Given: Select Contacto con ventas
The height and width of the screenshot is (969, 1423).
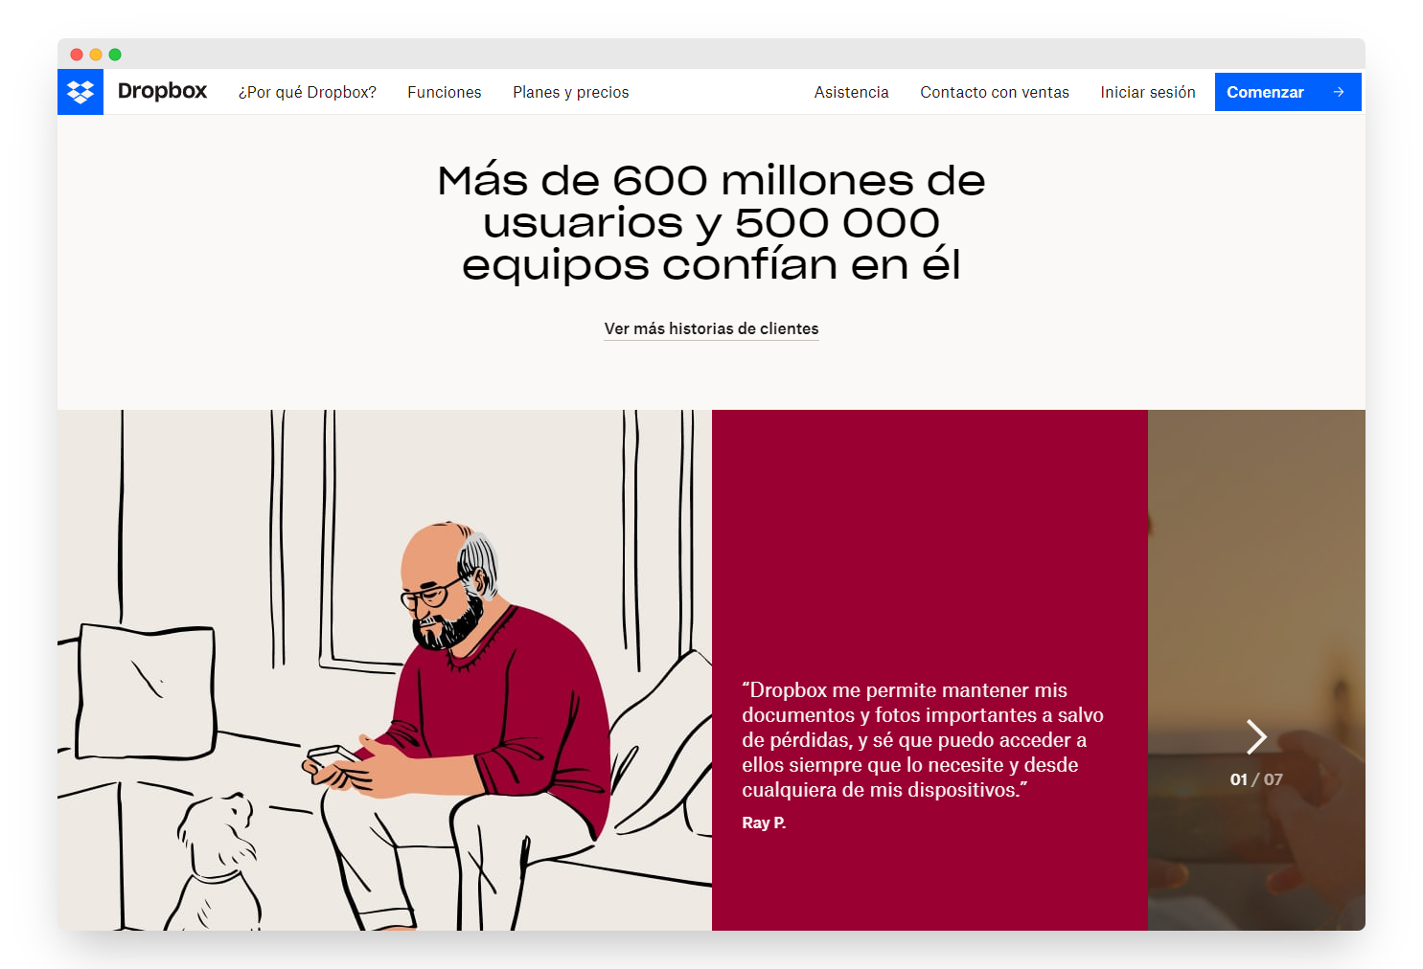Looking at the screenshot, I should 995,92.
